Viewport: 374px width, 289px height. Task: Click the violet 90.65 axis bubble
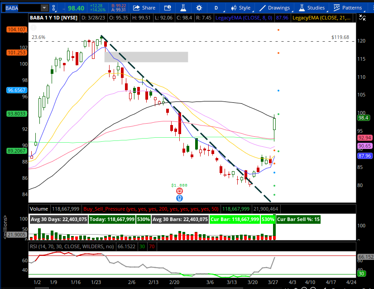(x=365, y=146)
